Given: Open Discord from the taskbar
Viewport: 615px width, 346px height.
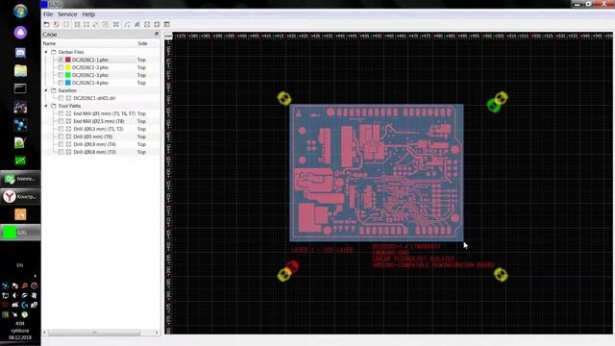Looking at the screenshot, I should tap(20, 52).
